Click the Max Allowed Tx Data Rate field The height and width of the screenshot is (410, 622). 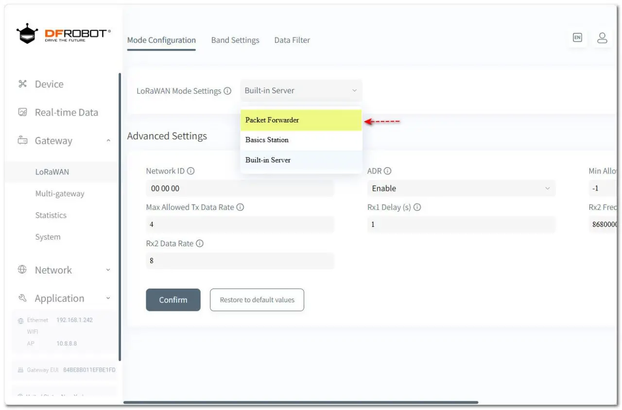coord(240,224)
